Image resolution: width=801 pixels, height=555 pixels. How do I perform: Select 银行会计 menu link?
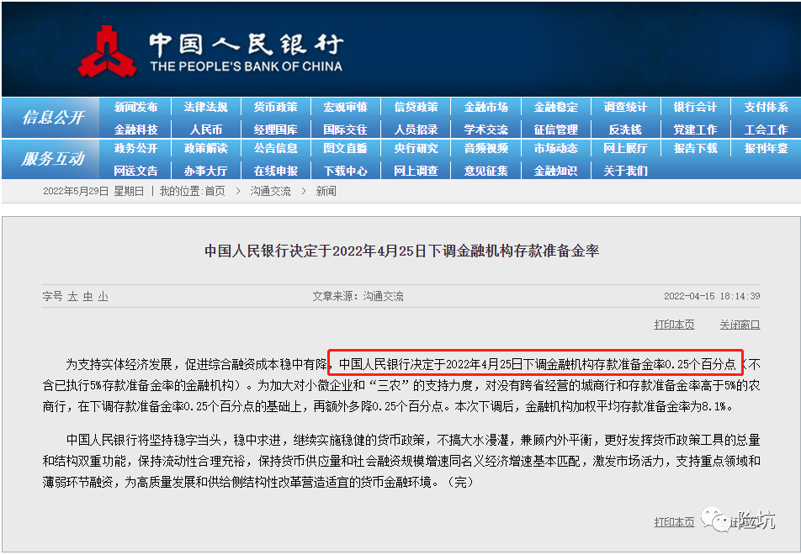[695, 108]
